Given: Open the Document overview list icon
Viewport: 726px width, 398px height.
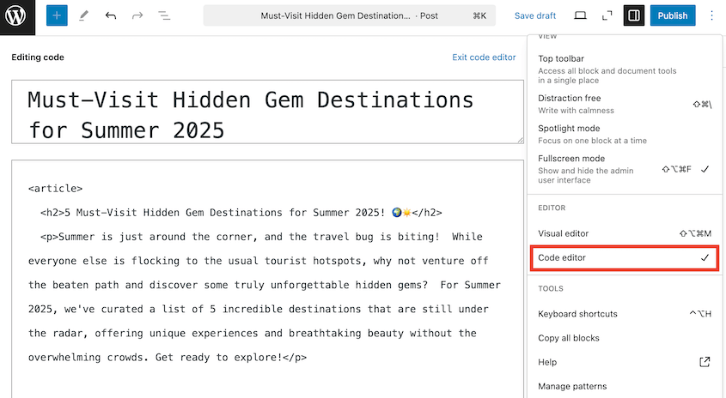Looking at the screenshot, I should 164,15.
